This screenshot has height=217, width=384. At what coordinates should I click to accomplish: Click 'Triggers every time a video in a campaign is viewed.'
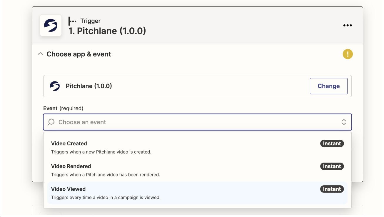[x=106, y=198]
